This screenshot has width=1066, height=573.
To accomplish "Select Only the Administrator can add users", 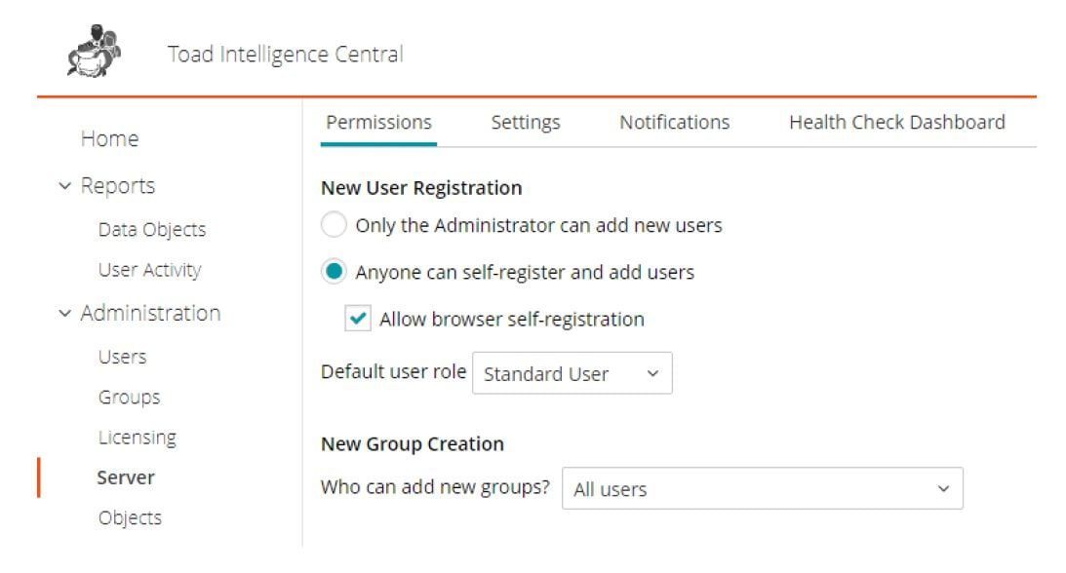I will pos(334,225).
